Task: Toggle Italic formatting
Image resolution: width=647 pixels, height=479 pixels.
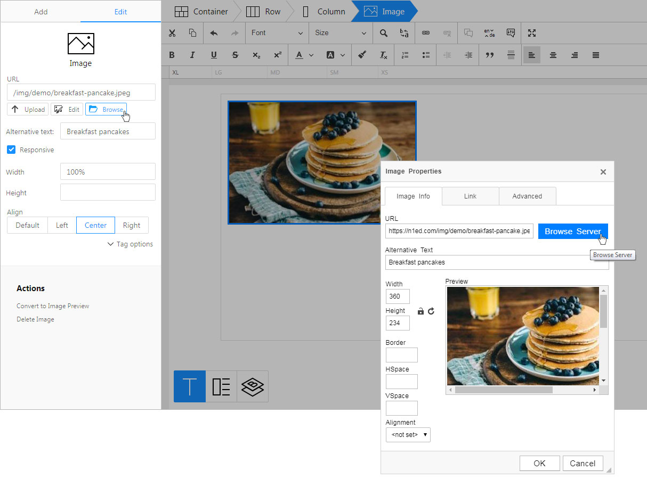Action: (192, 55)
